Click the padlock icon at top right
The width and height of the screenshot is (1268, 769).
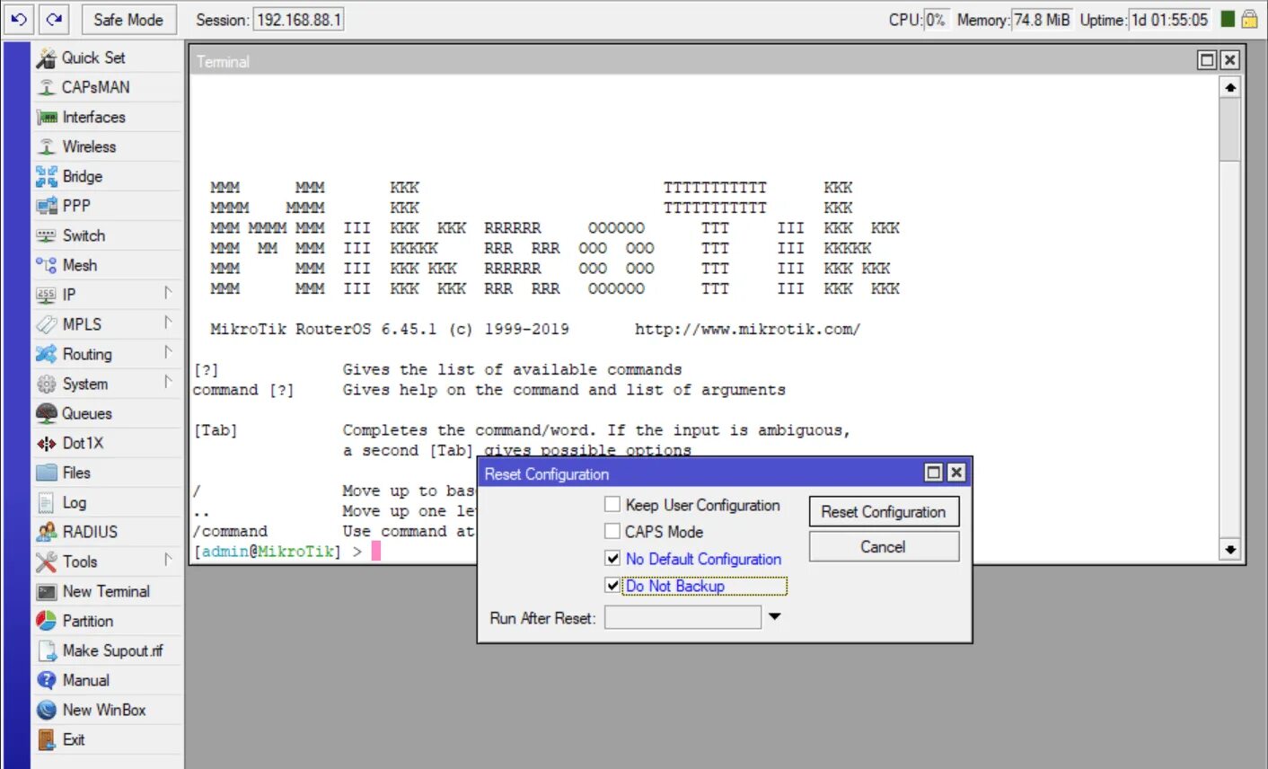coord(1249,19)
